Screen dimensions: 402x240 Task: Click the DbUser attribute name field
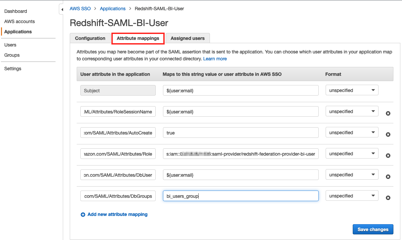coord(118,175)
